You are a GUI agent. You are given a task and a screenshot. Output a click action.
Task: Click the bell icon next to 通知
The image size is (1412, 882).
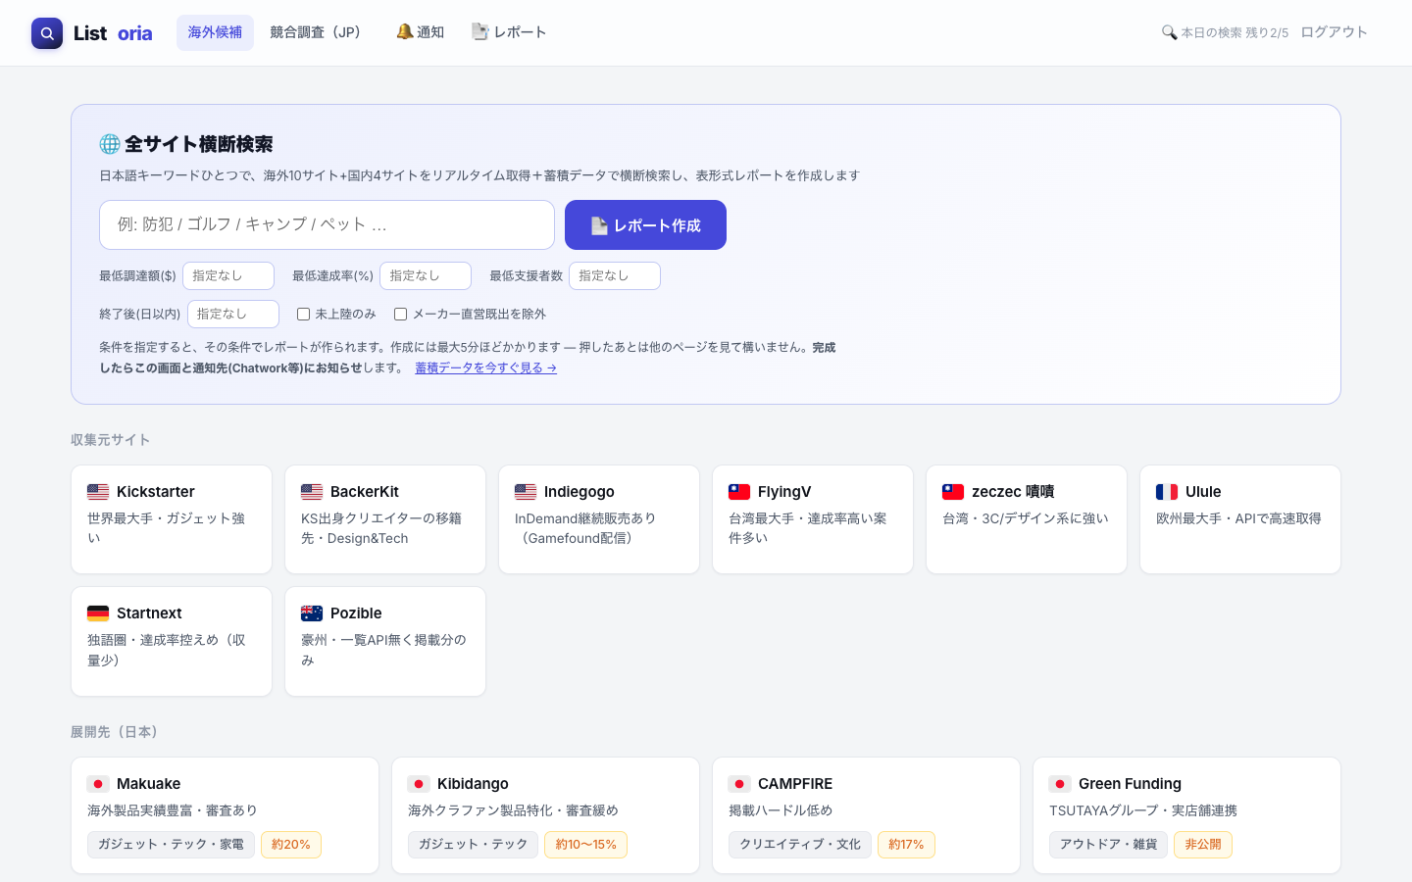(404, 32)
